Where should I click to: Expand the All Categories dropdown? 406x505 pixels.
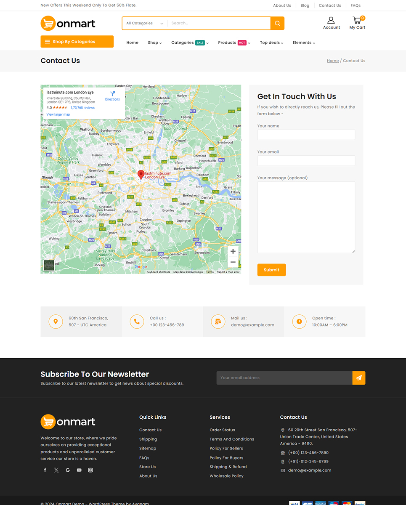click(145, 24)
